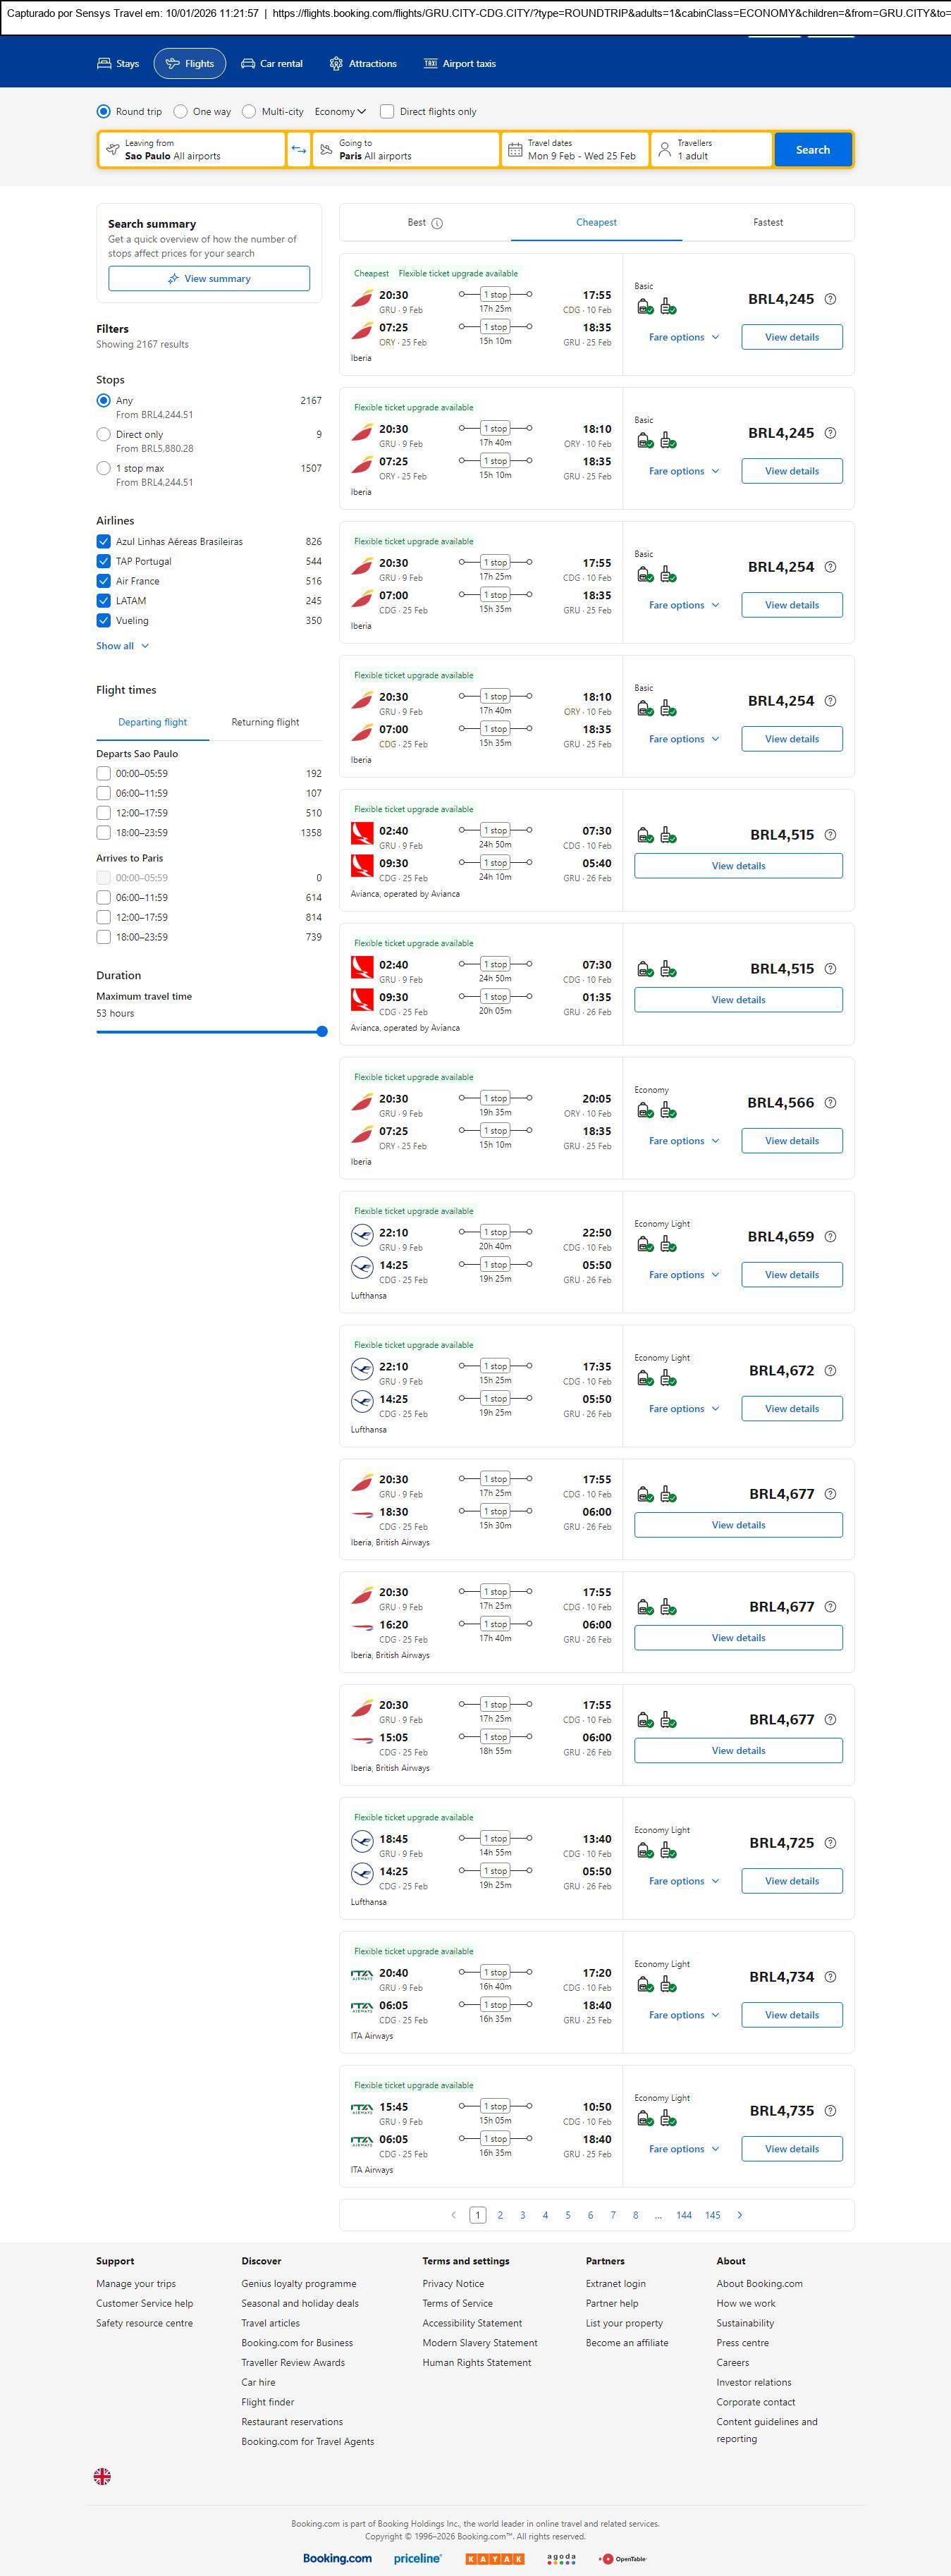Viewport: 951px width, 2576px height.
Task: Open the Returning flight tab
Action: click(265, 722)
